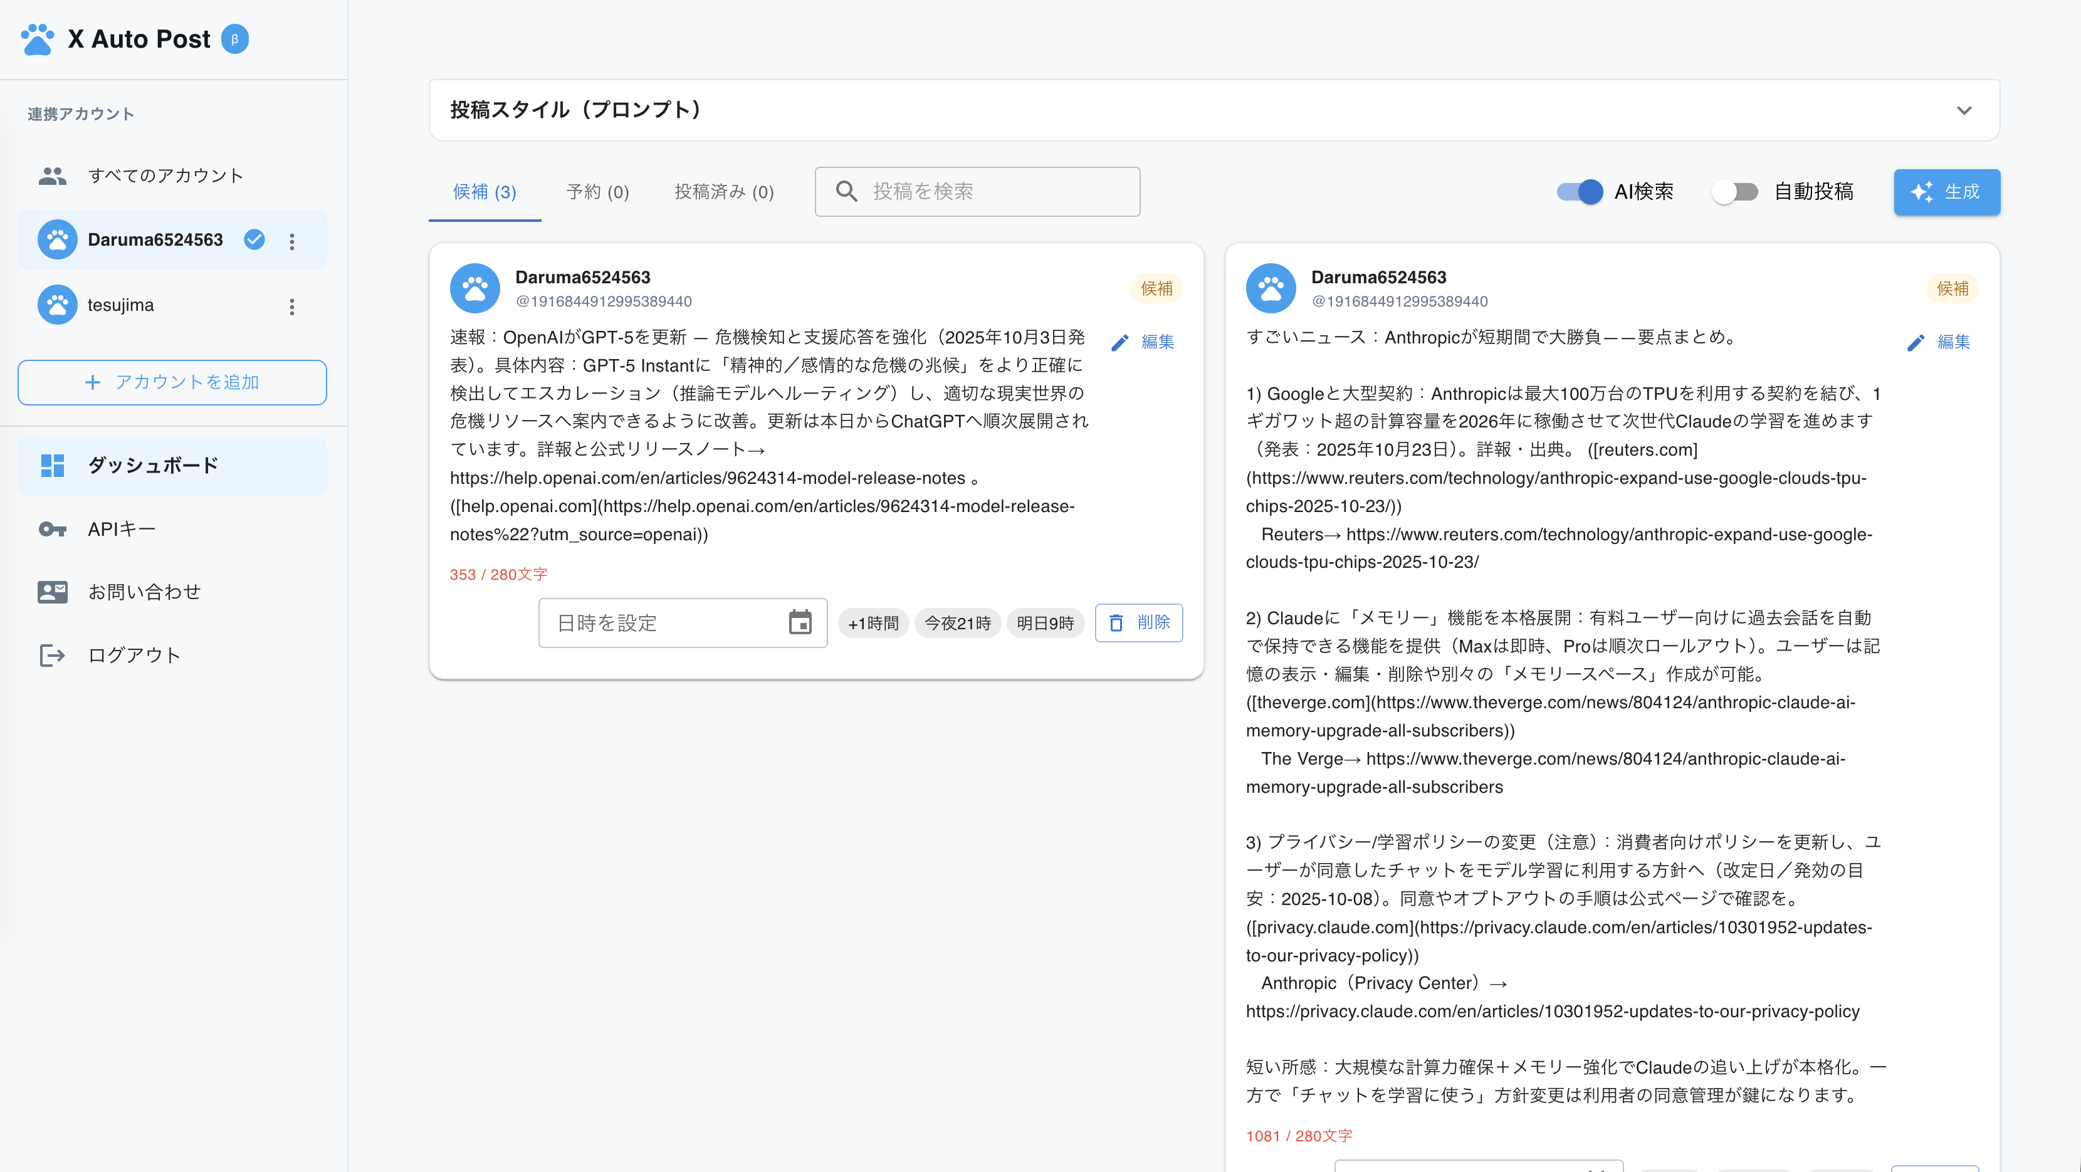Image resolution: width=2081 pixels, height=1172 pixels.
Task: Click the verified checkmark next to Daruma6524563
Action: (x=254, y=240)
